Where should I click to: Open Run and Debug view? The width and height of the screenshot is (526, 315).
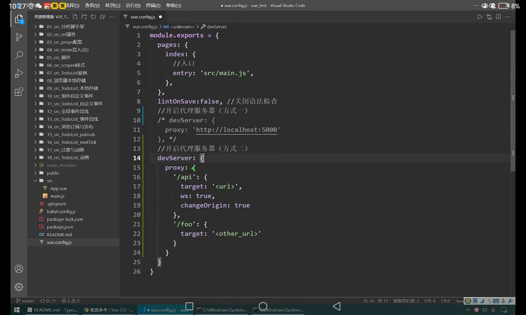[x=19, y=73]
